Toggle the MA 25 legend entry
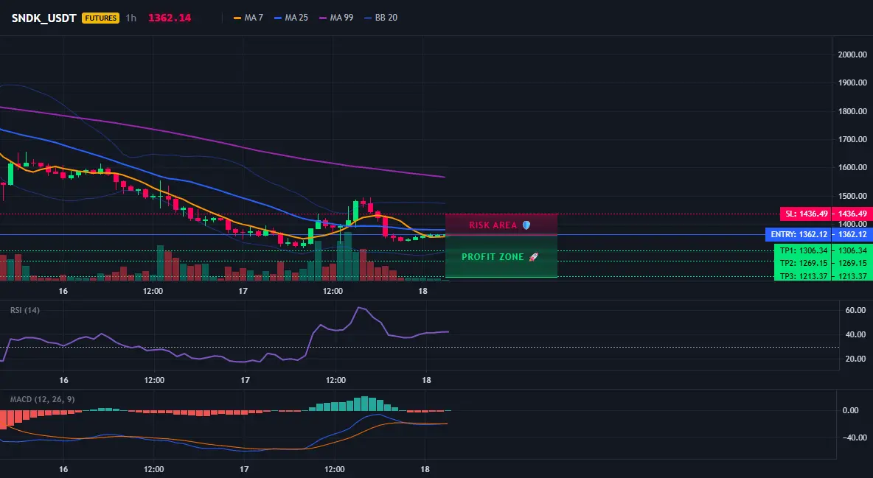873x478 pixels. pos(291,18)
